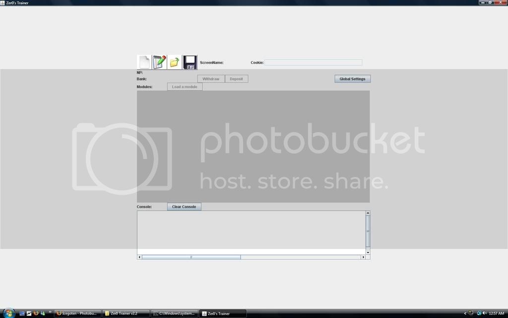
Task: Click Show Desktop in Quick Launch
Action: pos(22,314)
